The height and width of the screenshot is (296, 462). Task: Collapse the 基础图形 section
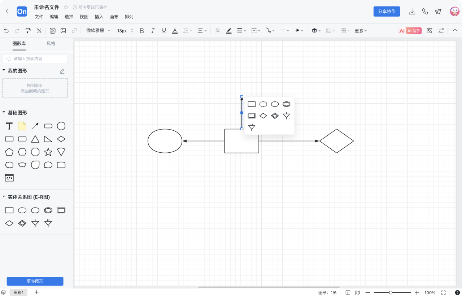(x=4, y=113)
